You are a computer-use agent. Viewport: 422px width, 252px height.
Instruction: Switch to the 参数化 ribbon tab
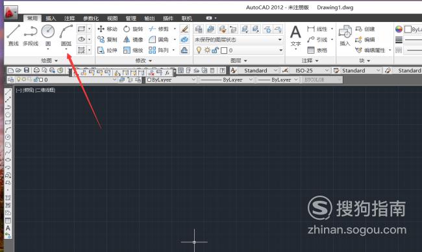91,18
